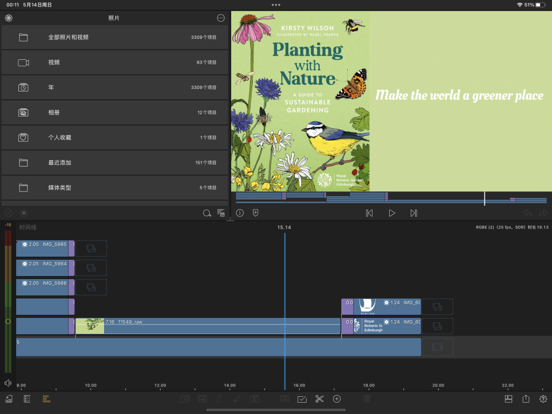This screenshot has height=414, width=552.
Task: Click the search icon in library panel
Action: (207, 213)
